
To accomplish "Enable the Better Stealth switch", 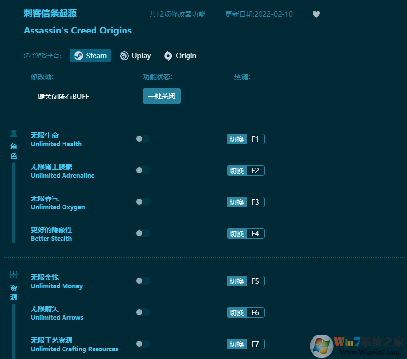I will point(143,233).
